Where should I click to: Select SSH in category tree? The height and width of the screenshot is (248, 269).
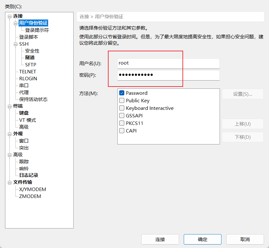point(24,44)
